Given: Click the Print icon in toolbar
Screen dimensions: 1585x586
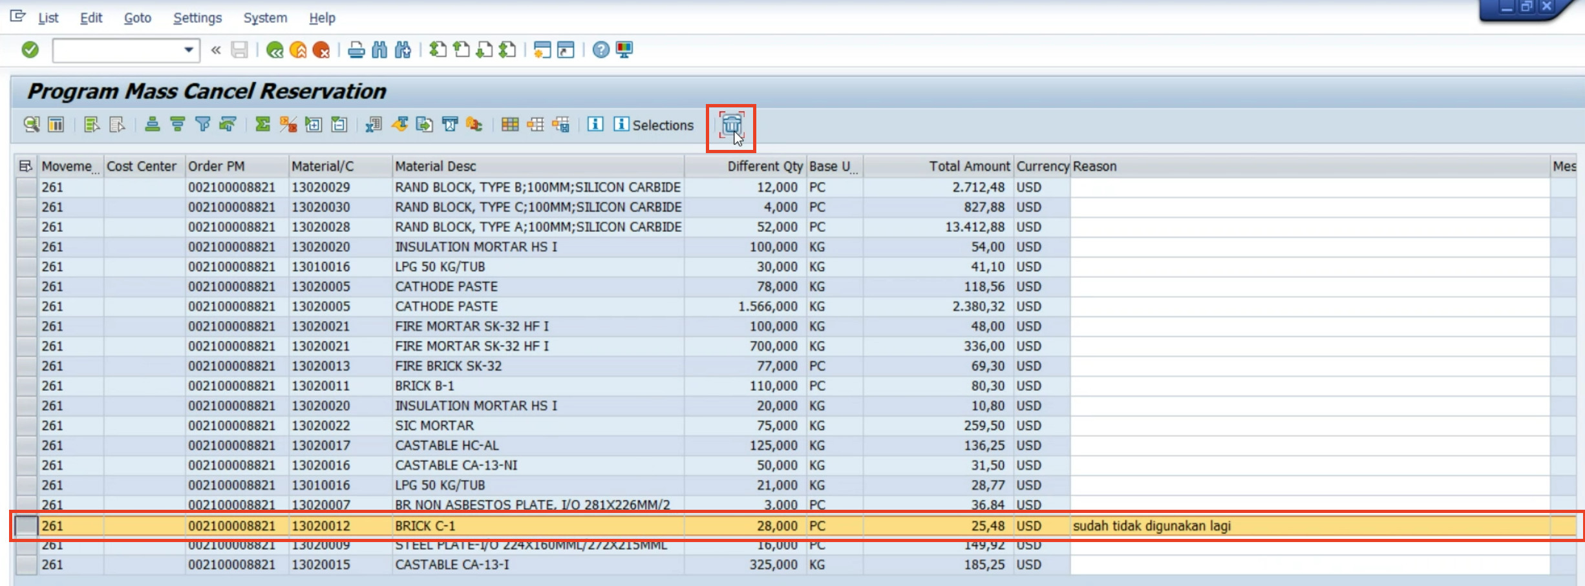Looking at the screenshot, I should coord(356,50).
